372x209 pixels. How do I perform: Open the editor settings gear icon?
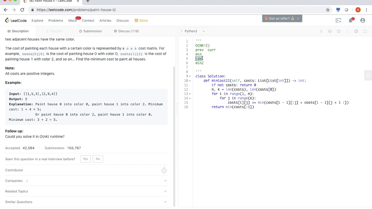tap(356, 31)
